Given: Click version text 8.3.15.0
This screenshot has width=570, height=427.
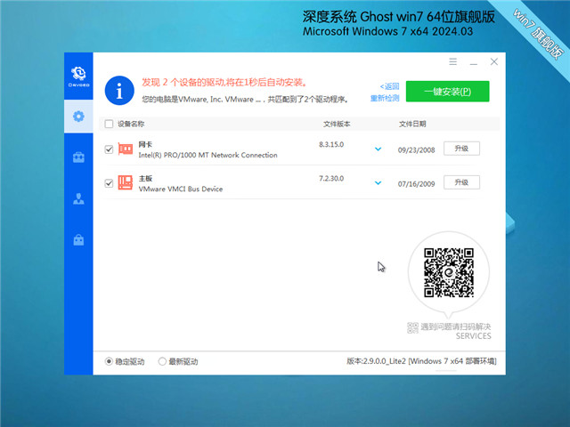Looking at the screenshot, I should (x=331, y=144).
